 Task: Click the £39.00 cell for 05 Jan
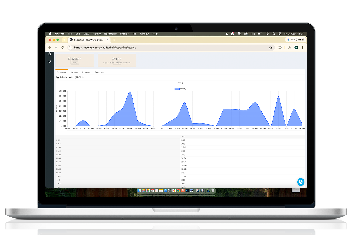pos(183,158)
